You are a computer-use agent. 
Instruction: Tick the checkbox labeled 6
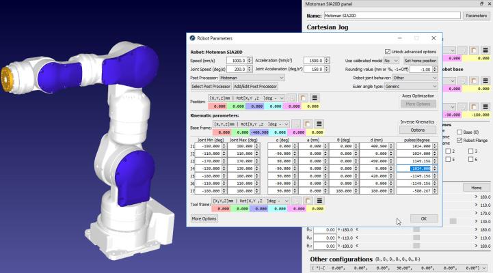pos(470,159)
